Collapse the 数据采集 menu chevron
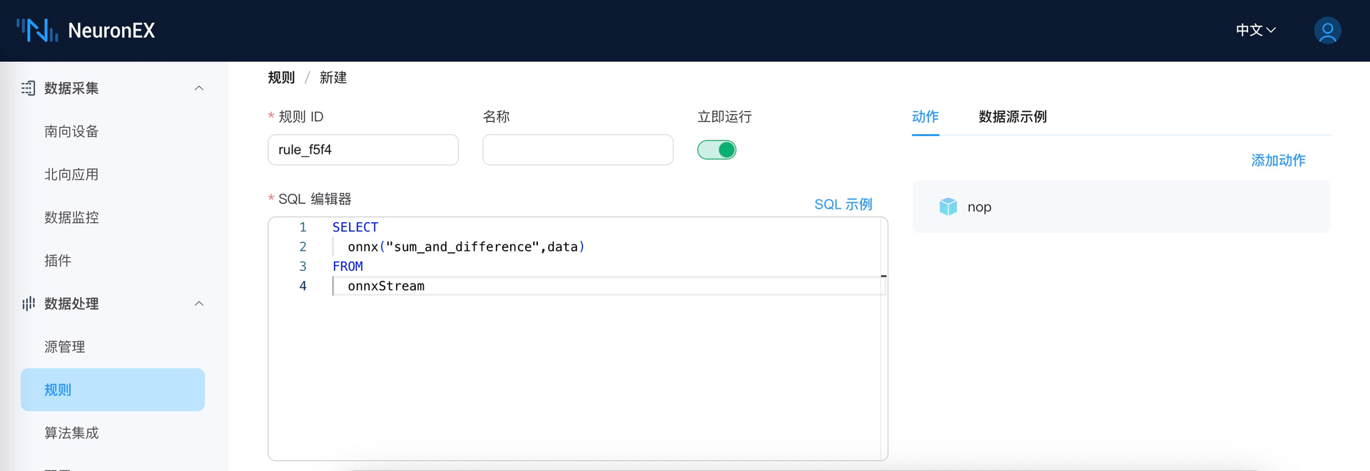This screenshot has width=1370, height=471. coord(199,88)
